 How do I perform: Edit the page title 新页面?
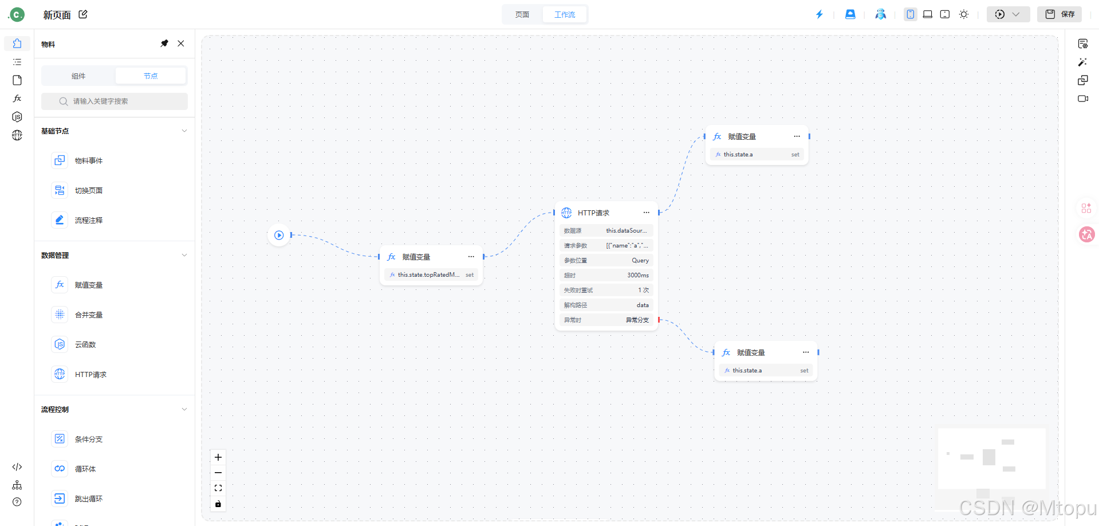tap(83, 14)
